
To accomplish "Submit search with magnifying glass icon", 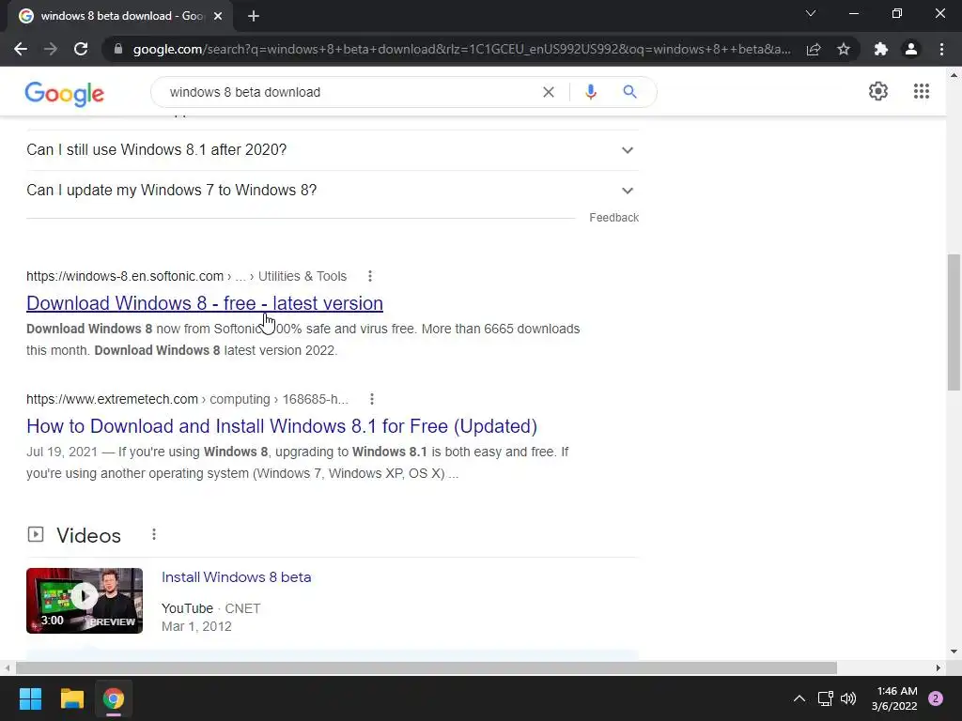I will click(x=629, y=92).
